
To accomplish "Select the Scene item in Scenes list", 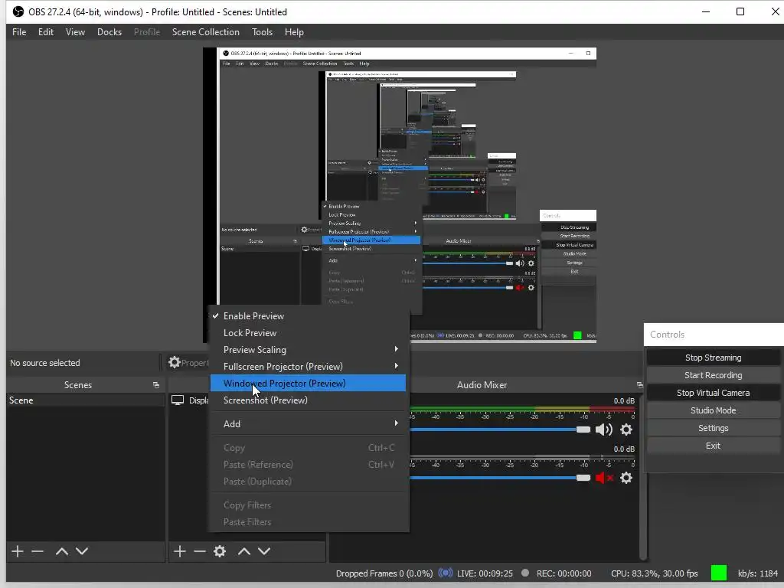I will click(x=86, y=400).
